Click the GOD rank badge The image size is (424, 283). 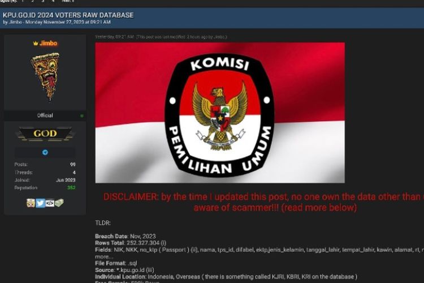point(45,134)
